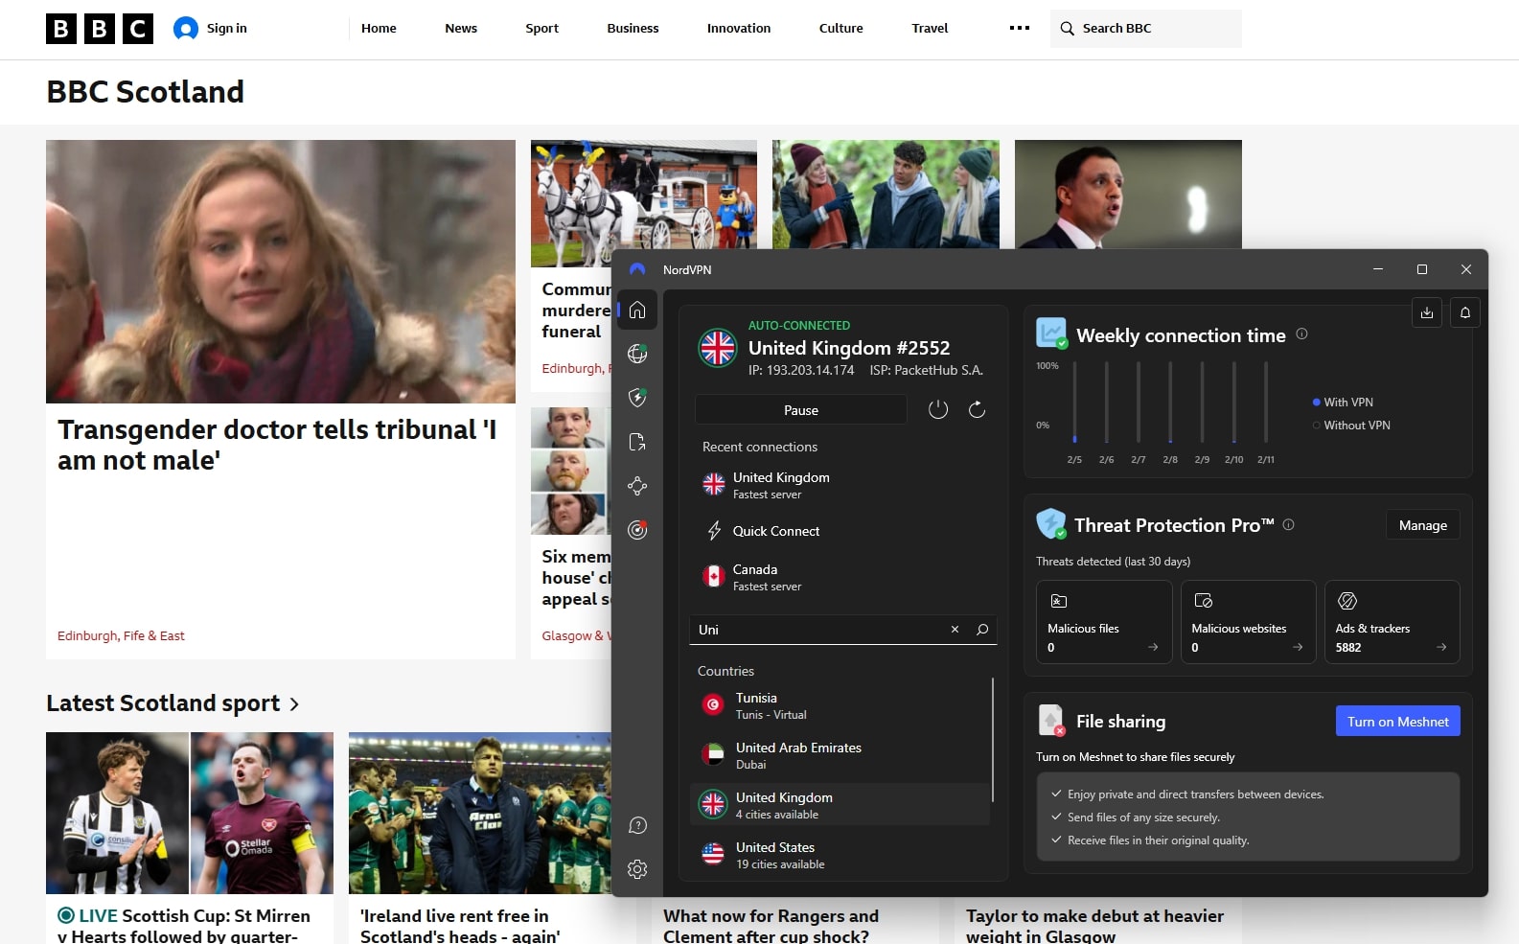
Task: Click the Threat Protection Pro shield icon
Action: pos(1051,524)
